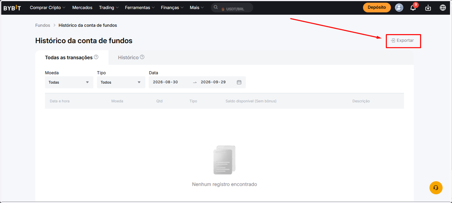Click the USDT/BRL search field
Screen dimensions: 452x203
coord(232,8)
